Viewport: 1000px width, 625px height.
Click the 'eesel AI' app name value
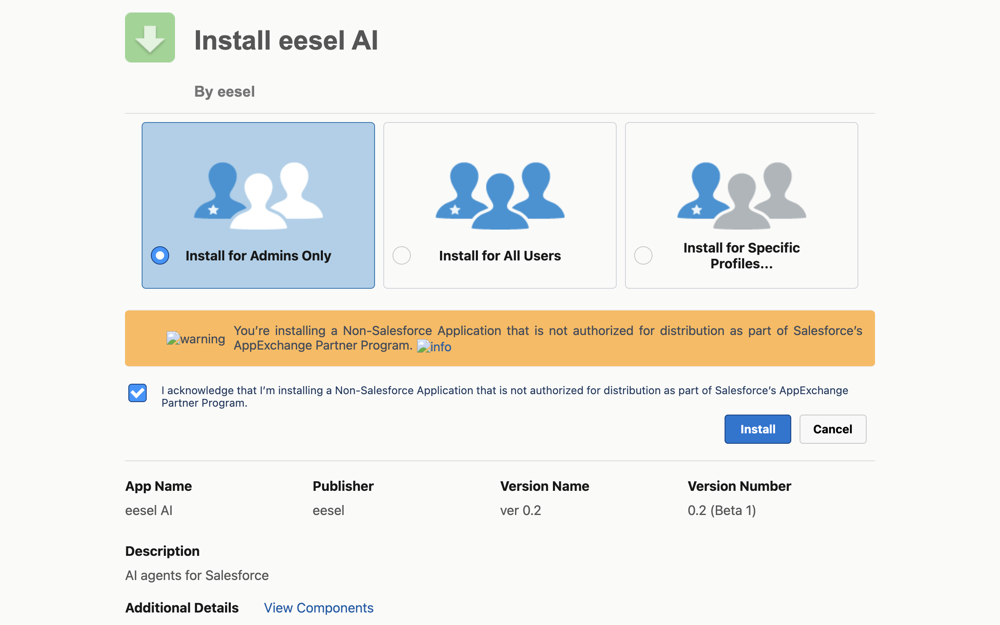(149, 510)
